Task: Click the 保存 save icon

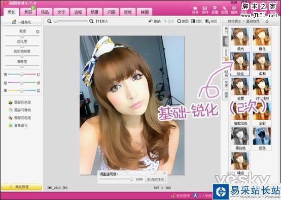Action: (205, 10)
